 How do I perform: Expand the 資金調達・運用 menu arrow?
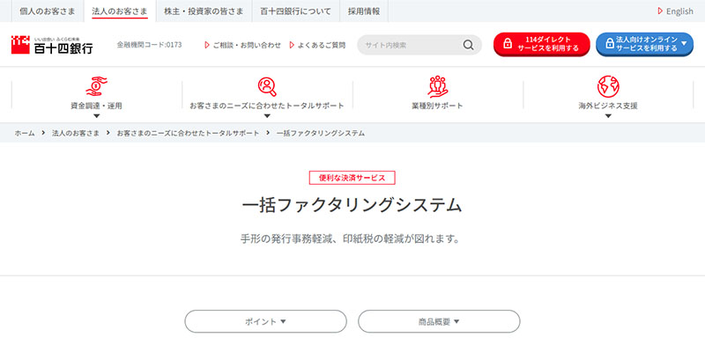pos(96,116)
